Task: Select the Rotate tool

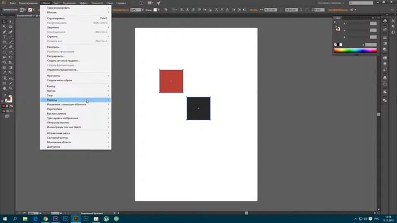Action: 4,52
